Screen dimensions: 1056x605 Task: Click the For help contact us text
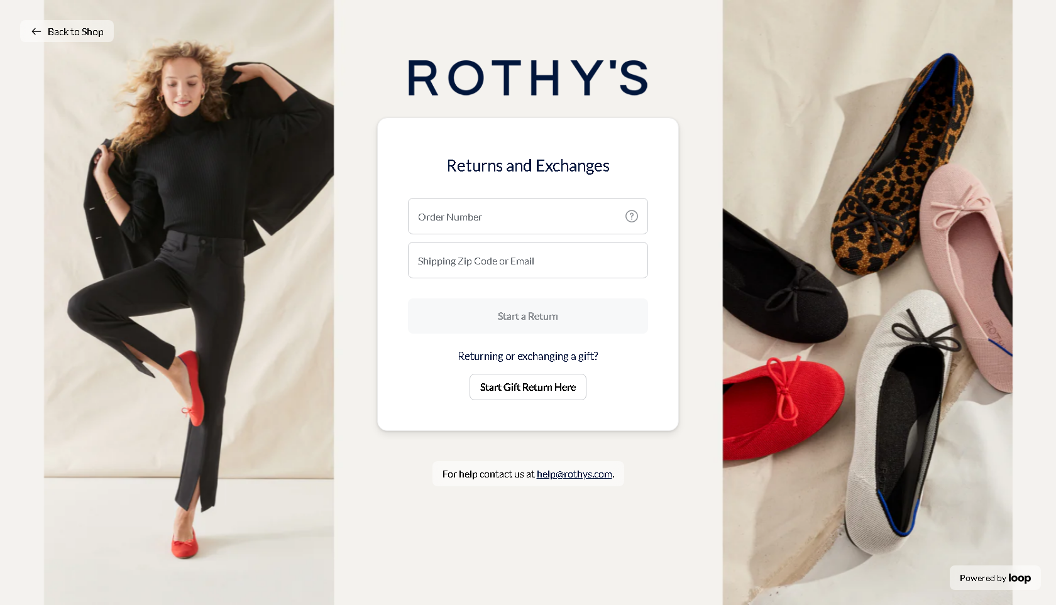click(x=488, y=474)
